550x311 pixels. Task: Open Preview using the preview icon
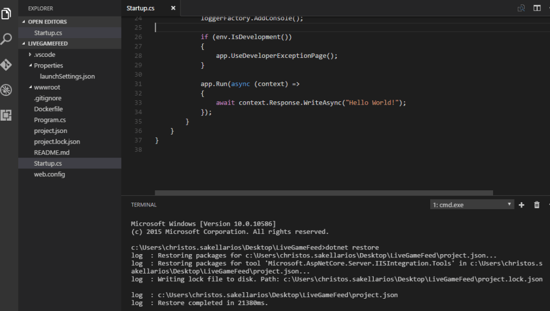tap(521, 8)
